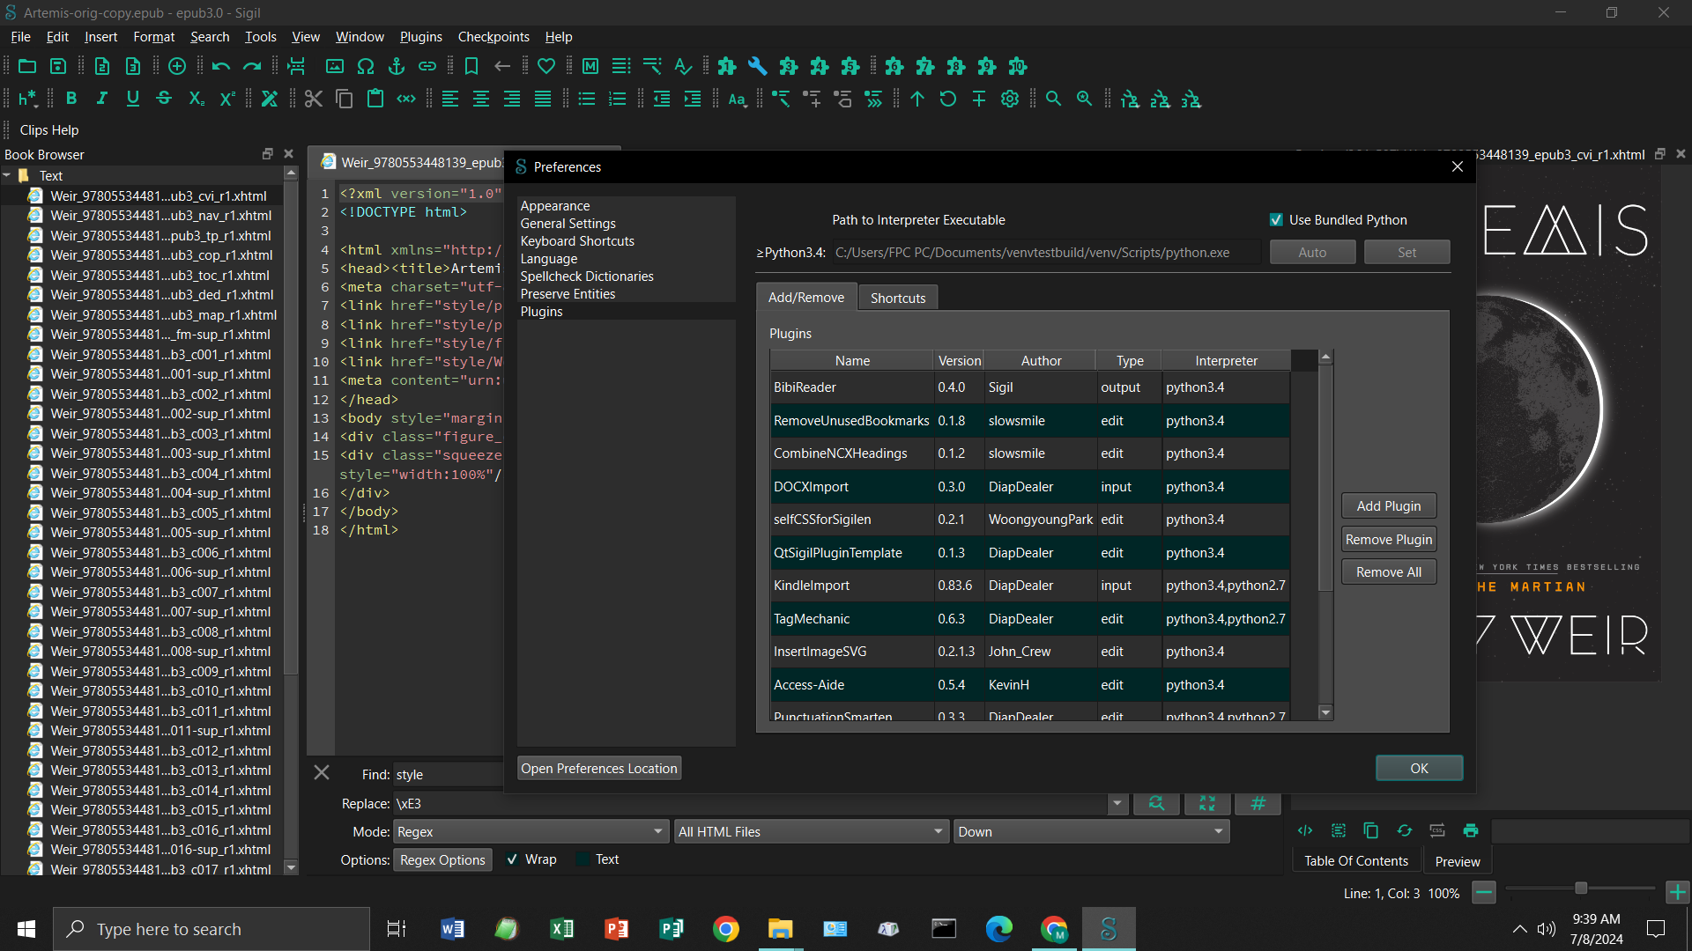Click the Insert Special Character omega icon

tap(366, 66)
